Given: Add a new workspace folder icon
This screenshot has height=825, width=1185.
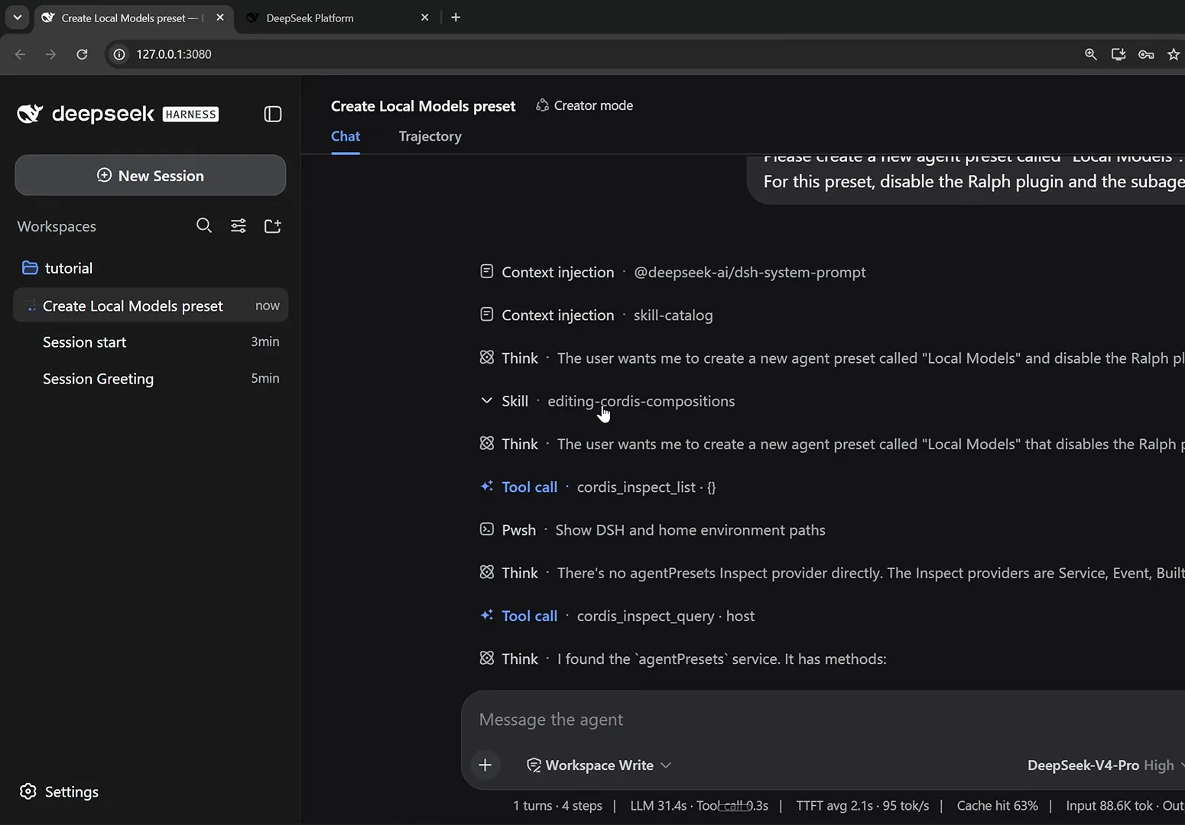Looking at the screenshot, I should (273, 225).
